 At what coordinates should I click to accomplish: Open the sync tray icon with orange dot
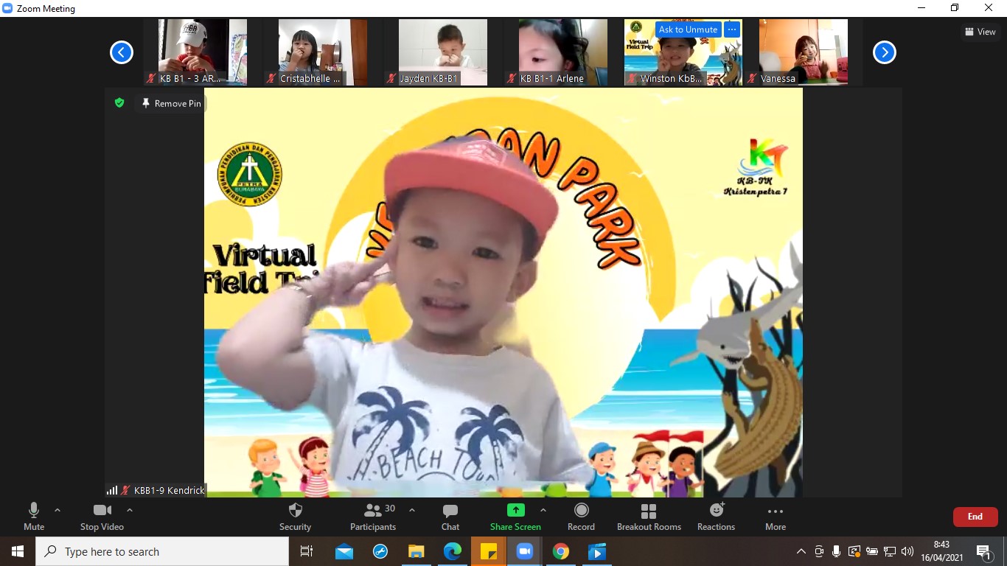[854, 551]
